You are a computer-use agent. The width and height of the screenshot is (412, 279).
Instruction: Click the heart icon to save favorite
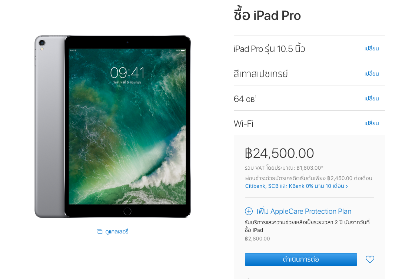tap(370, 260)
